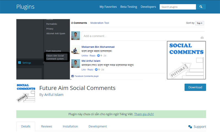This screenshot has height=137, width=220.
Task: Open Permalinks settings submenu item
Action: [52, 24]
